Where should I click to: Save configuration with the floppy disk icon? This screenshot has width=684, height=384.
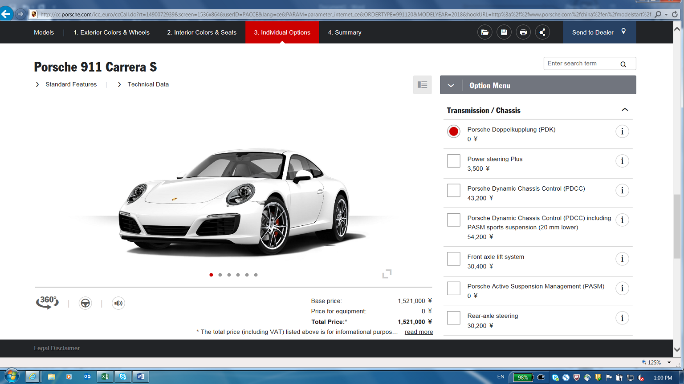(504, 32)
